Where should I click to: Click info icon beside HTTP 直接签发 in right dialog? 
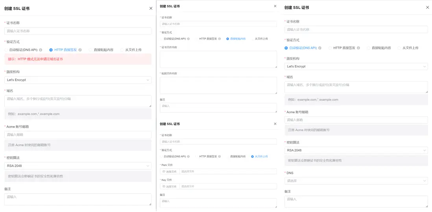[x=358, y=48]
